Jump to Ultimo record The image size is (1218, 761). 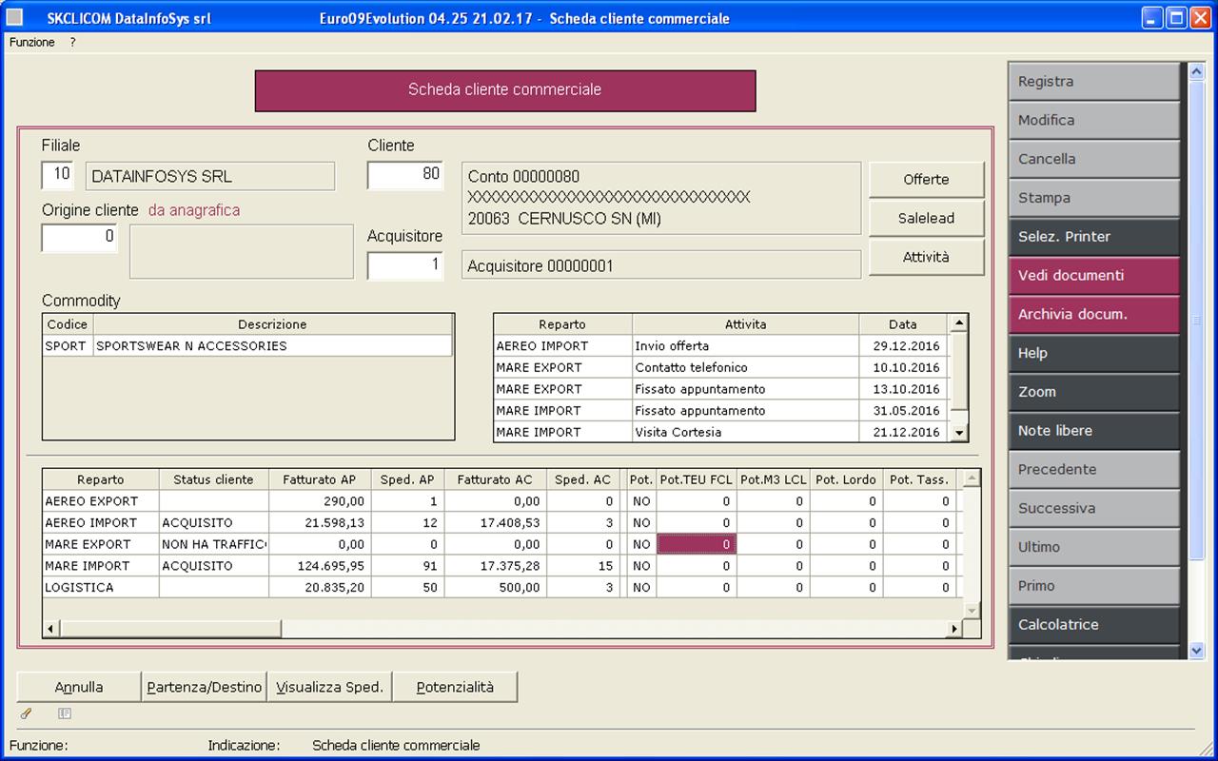click(1094, 547)
